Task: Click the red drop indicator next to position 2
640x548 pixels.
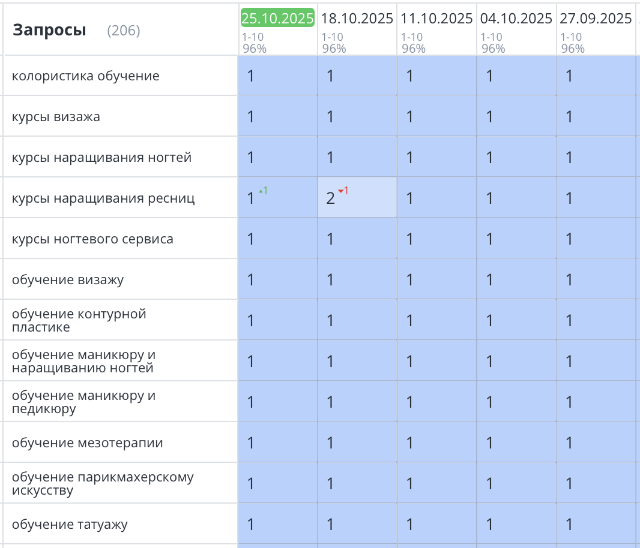Action: (342, 190)
